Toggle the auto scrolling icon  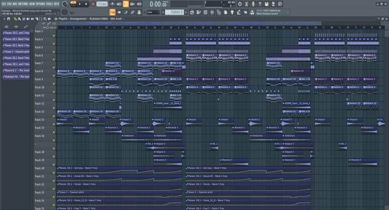119,12
